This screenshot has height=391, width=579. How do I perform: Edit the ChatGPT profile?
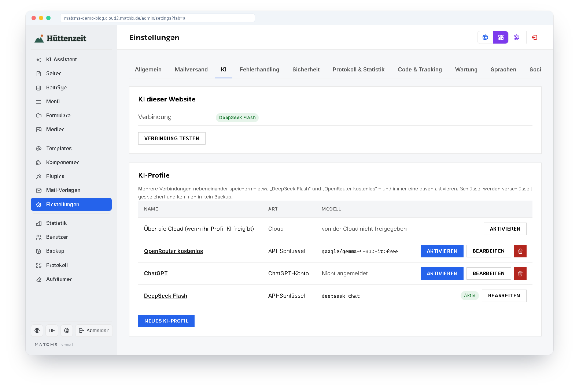click(x=488, y=273)
